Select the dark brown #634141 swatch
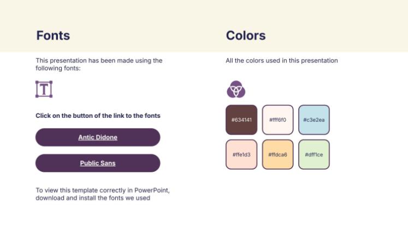408x229 pixels. (x=241, y=119)
